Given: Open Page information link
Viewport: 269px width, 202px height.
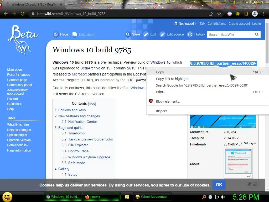Looking at the screenshot, I should [x=19, y=150].
